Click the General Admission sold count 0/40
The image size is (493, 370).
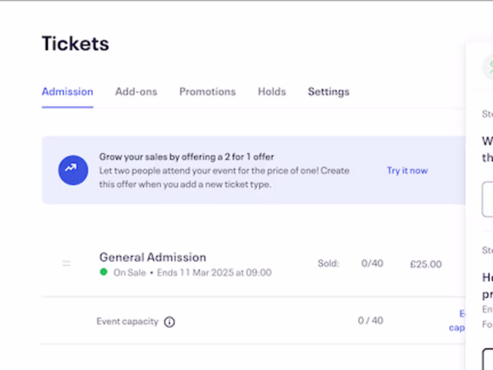[x=372, y=263]
